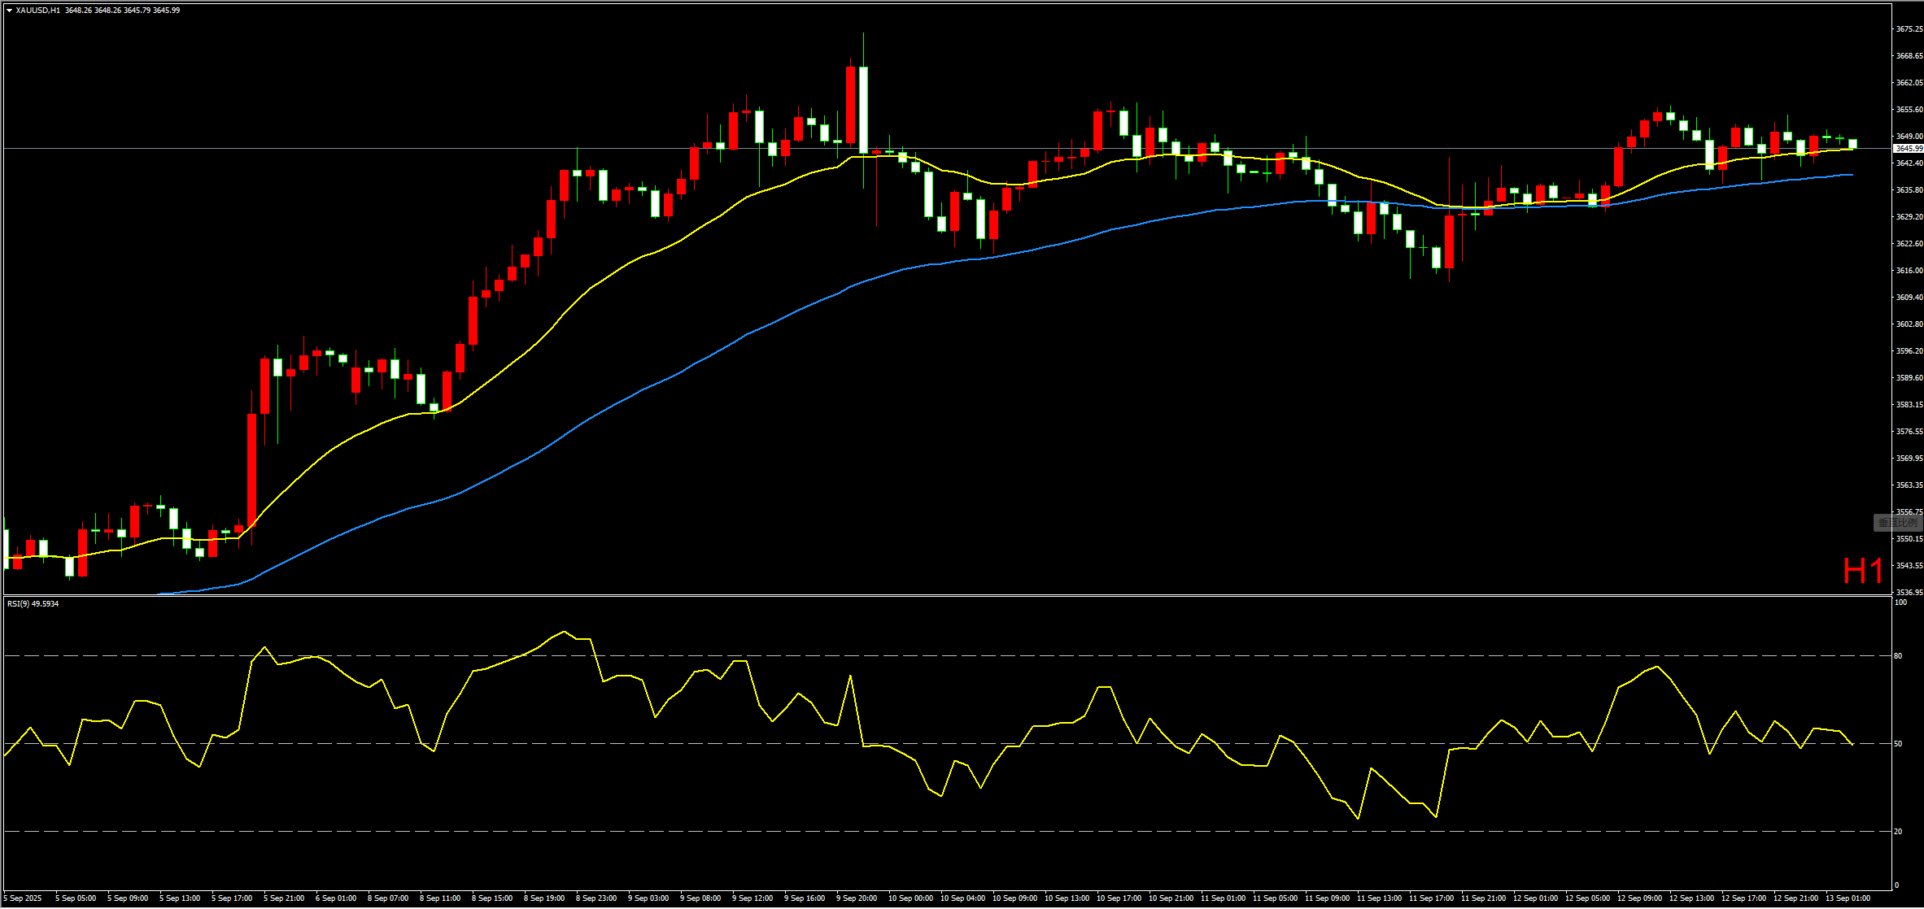Screen dimensions: 1924x909
Task: Click the large red H1 timeframe label
Action: point(1862,572)
